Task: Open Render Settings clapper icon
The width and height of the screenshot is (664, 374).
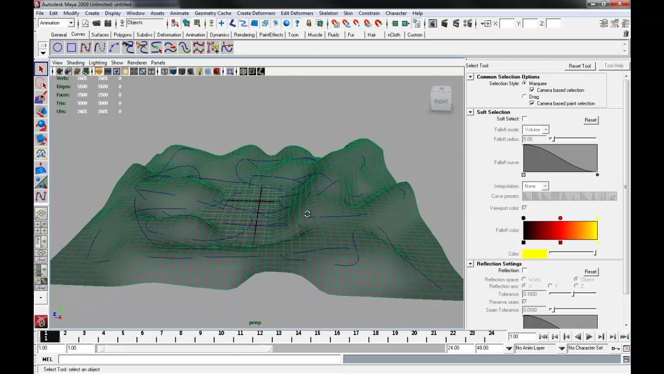Action: 467,23
